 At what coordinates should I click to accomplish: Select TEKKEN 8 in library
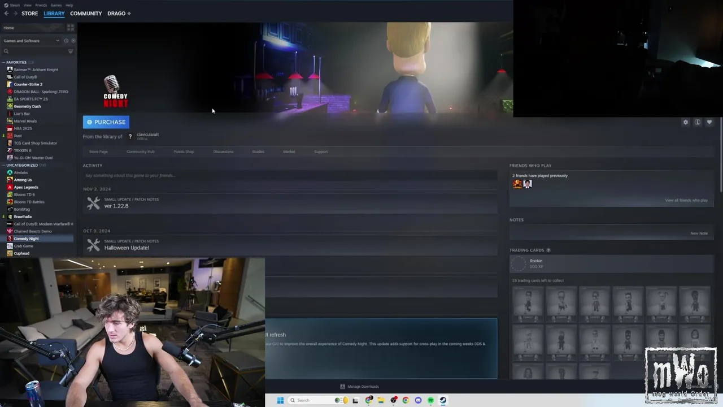click(x=23, y=150)
